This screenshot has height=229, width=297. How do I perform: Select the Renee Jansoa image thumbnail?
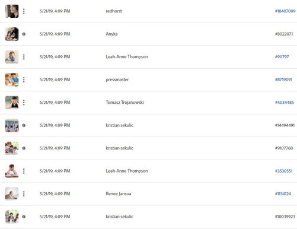coord(12,194)
